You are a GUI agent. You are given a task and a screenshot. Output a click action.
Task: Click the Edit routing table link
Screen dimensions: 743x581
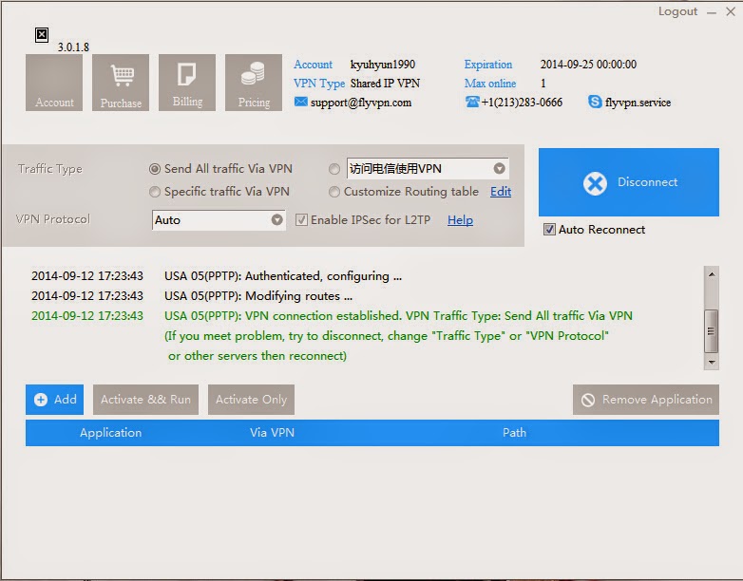(501, 192)
